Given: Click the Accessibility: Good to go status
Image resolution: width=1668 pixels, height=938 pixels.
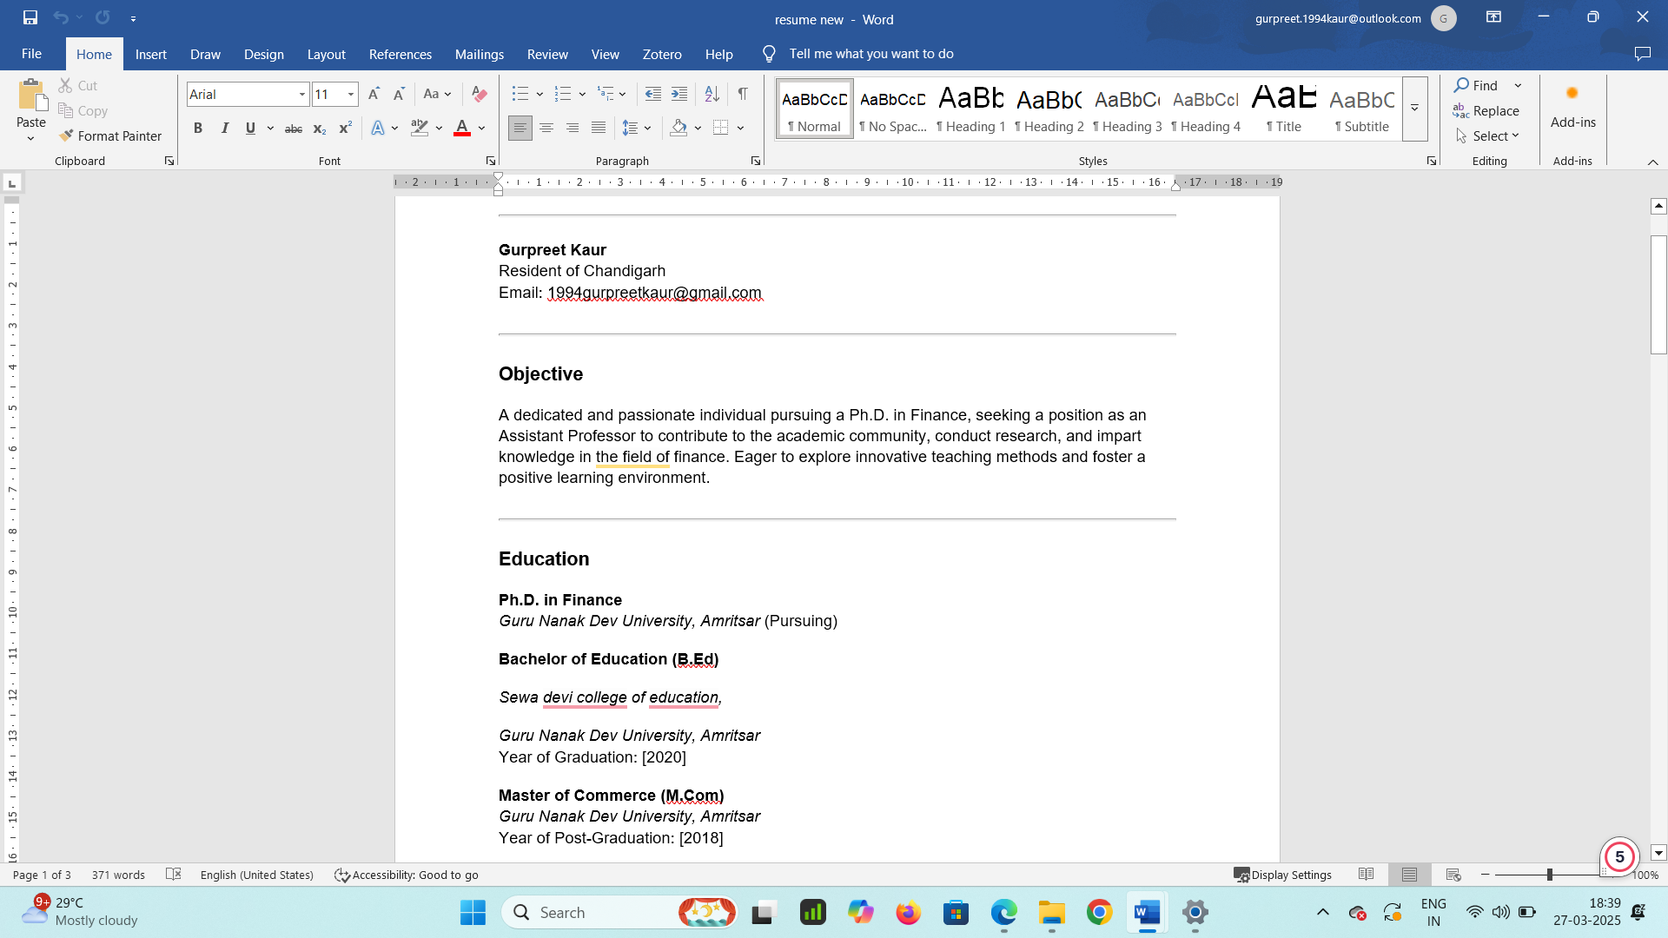Looking at the screenshot, I should (x=407, y=875).
